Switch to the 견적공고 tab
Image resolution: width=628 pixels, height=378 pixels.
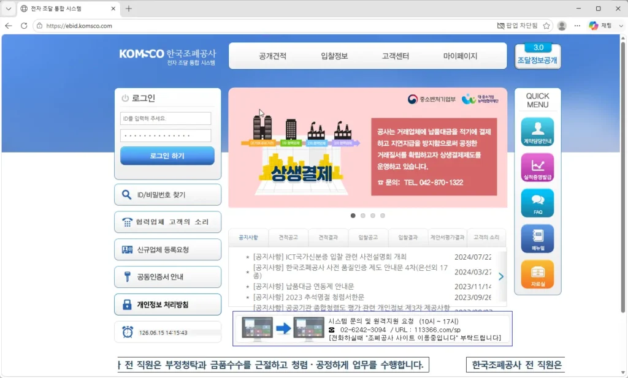pos(288,237)
